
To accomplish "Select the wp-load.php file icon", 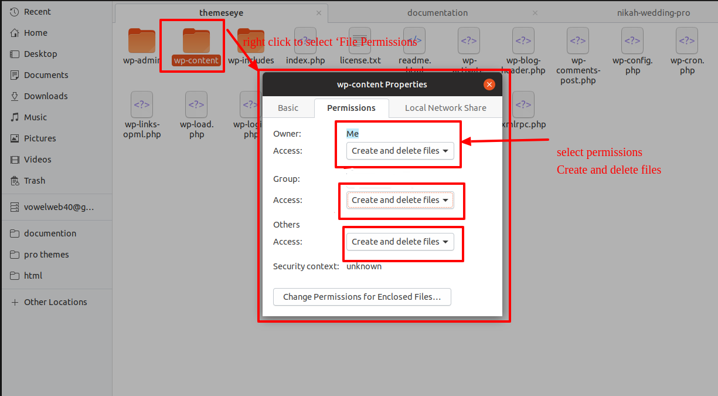I will point(196,105).
